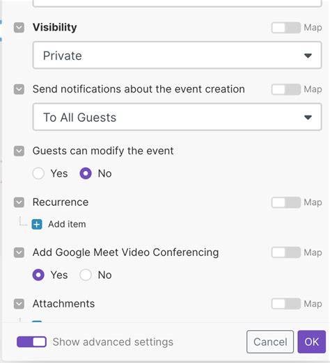Turn on the Recurrence Map toggle
Viewport: 330px width, 363px height.
286,202
